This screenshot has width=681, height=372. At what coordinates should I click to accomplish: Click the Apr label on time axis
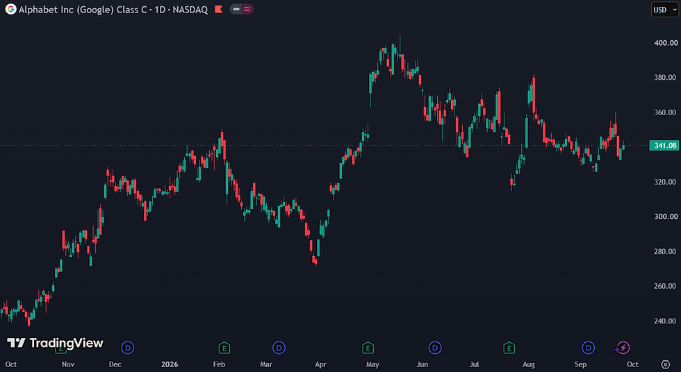pos(320,364)
